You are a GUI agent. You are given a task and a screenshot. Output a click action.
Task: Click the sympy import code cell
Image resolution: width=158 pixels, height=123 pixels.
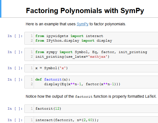point(91,54)
